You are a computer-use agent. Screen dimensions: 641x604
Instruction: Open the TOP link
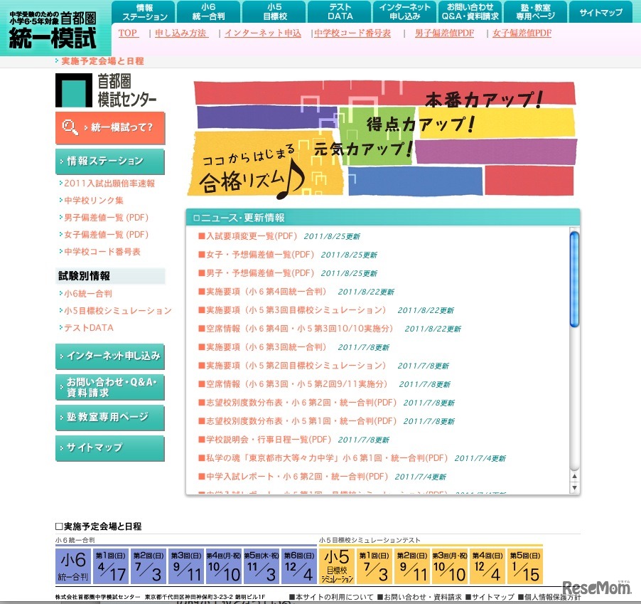128,33
